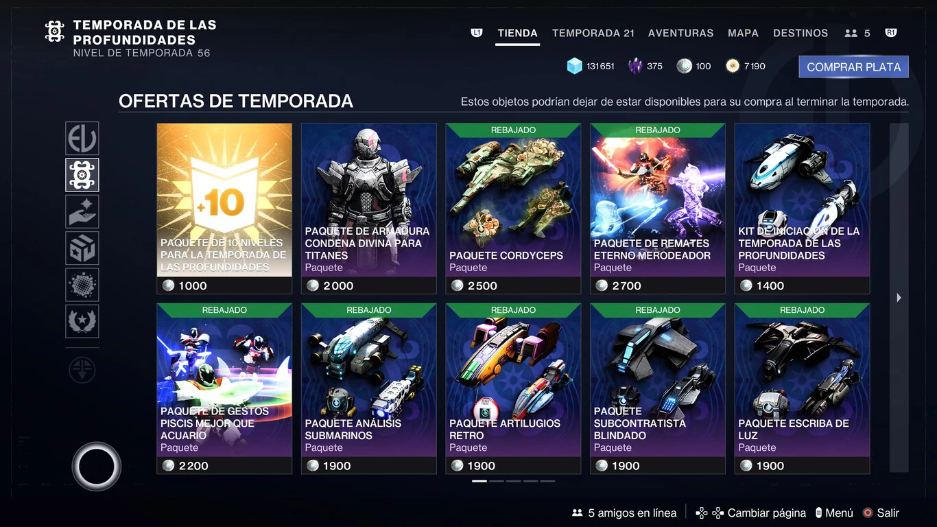
Task: Select the dotted sphere sidebar category
Action: click(82, 285)
